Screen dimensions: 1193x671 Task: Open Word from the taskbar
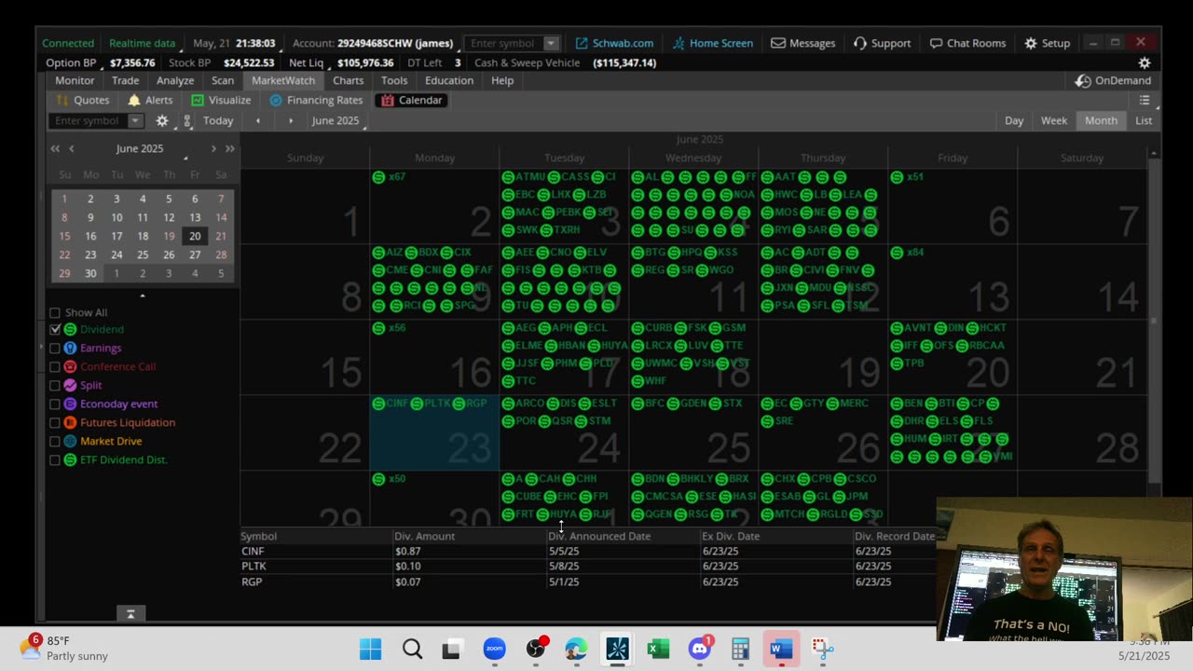click(781, 649)
